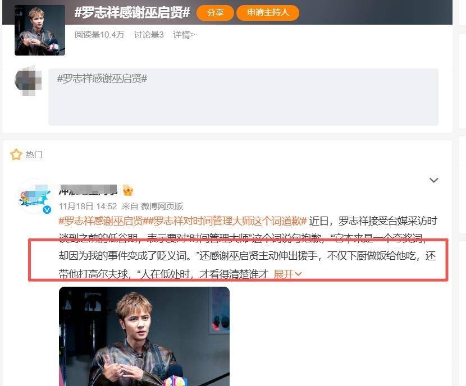This screenshot has width=466, height=386.
Task: Click the post author's avatar
Action: point(34,196)
